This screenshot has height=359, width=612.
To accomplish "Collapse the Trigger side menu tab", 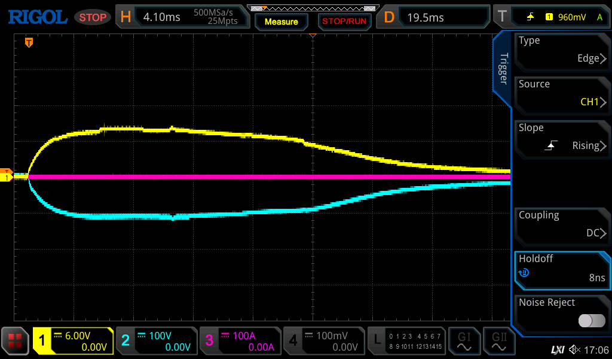I will coord(503,69).
